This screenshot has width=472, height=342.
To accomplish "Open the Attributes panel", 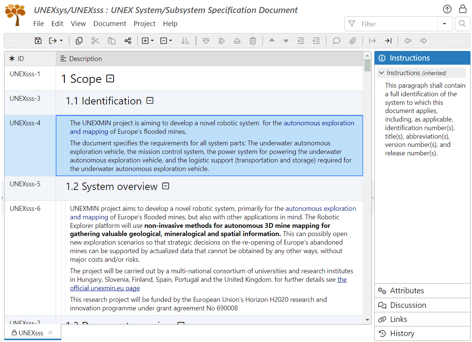I will 422,291.
